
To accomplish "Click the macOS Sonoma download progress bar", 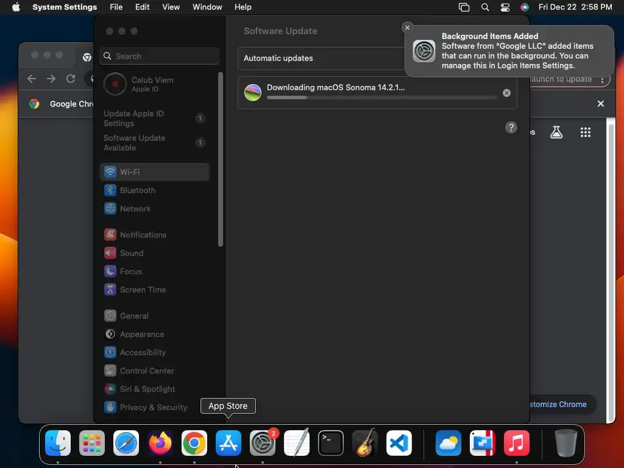I will pos(381,97).
